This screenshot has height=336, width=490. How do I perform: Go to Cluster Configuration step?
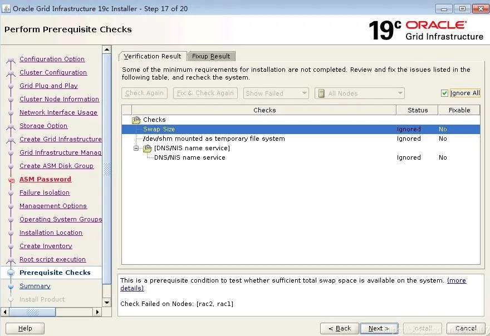point(53,72)
